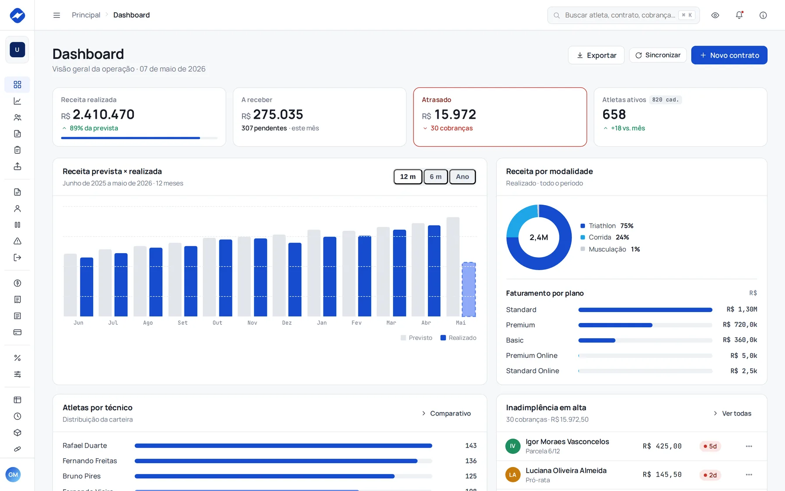Click the 30 cobranças text in Atrasado
The image size is (785, 491).
pos(451,128)
